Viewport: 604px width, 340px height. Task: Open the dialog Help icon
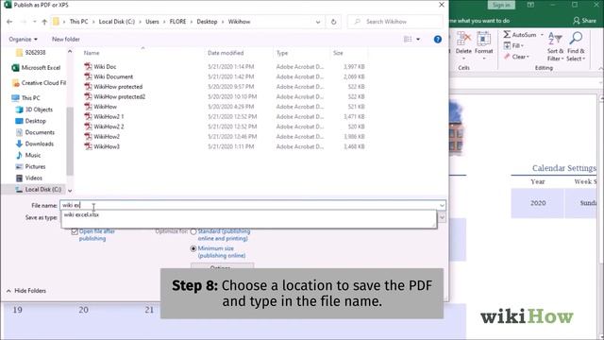click(x=438, y=40)
